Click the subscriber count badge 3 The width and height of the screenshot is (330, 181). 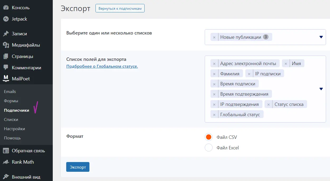pyautogui.click(x=266, y=37)
